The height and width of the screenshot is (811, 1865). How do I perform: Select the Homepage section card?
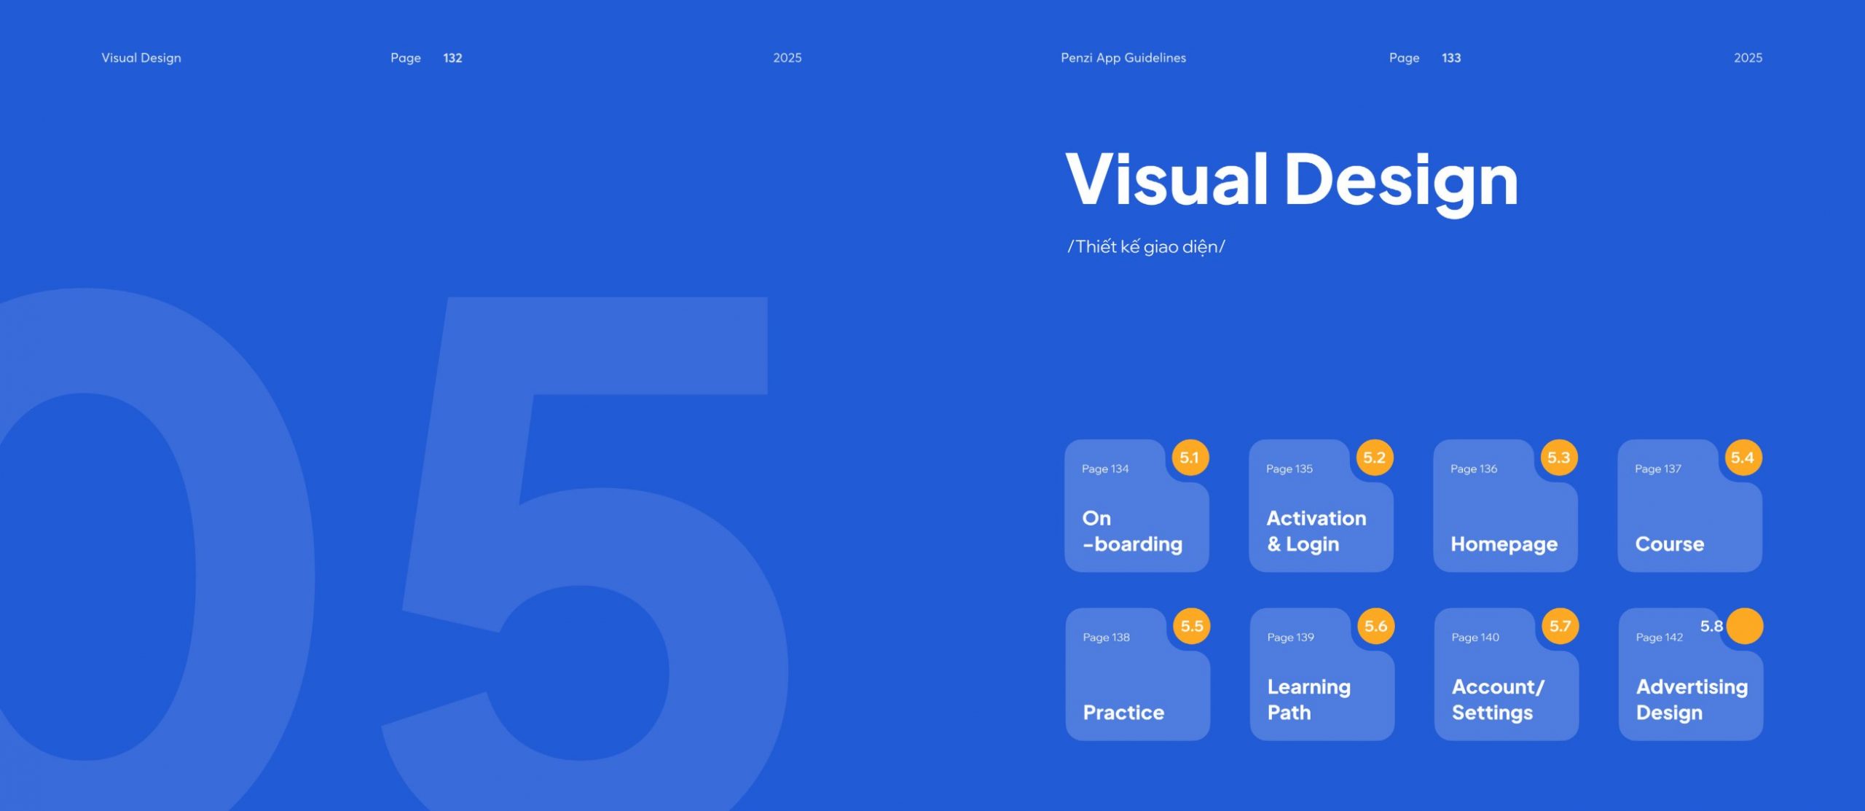tap(1505, 506)
